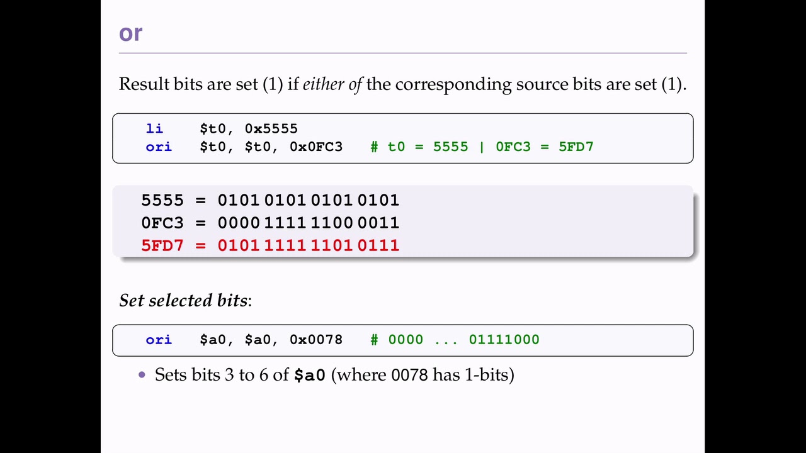
Task: Select the "0x0078" immediate value
Action: tap(316, 340)
